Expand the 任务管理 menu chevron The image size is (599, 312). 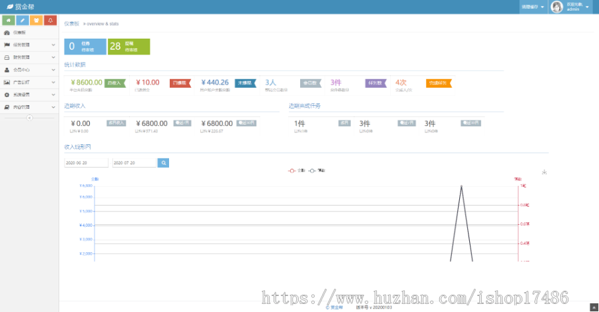pos(53,45)
